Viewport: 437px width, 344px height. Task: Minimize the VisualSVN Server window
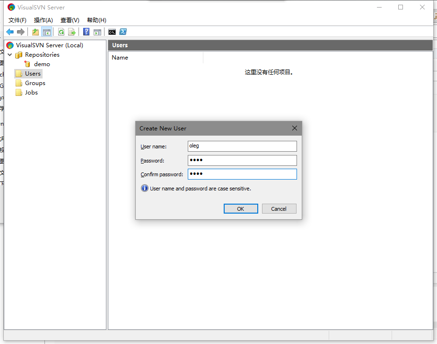click(379, 7)
